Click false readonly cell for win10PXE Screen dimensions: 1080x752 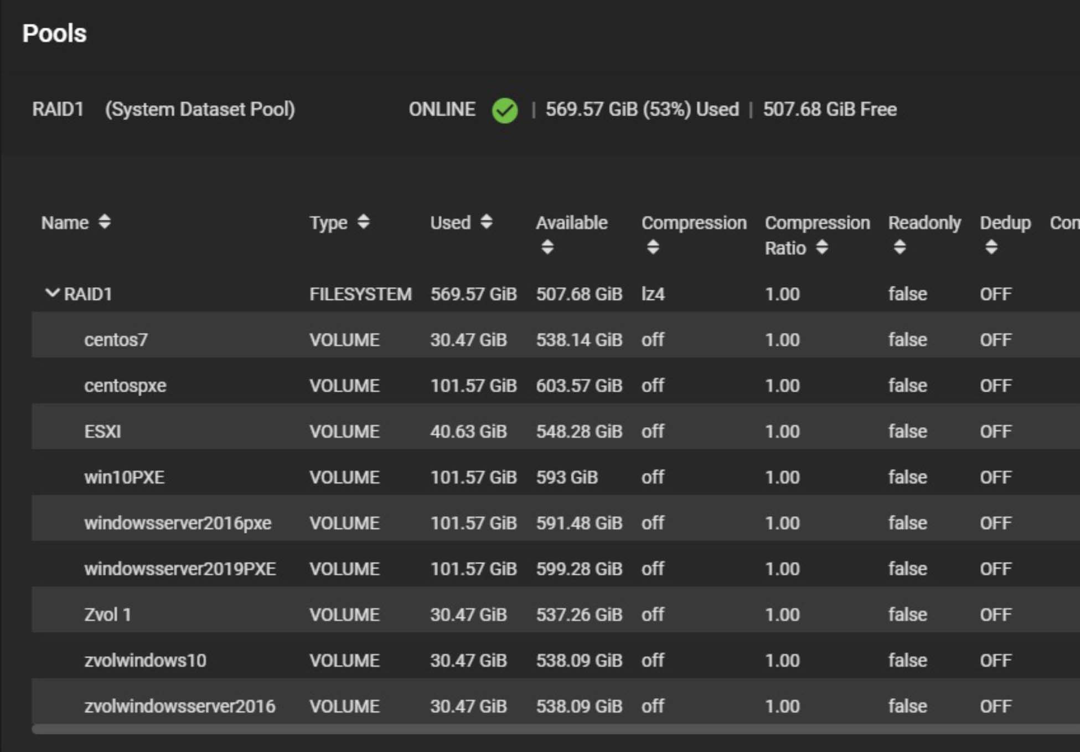tap(907, 477)
